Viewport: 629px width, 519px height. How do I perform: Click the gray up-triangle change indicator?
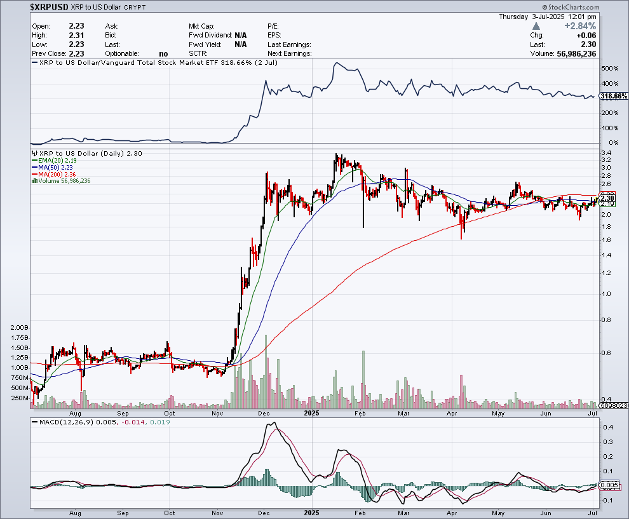pos(536,26)
